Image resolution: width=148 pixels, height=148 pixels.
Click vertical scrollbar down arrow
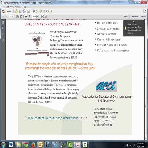click(x=146, y=139)
